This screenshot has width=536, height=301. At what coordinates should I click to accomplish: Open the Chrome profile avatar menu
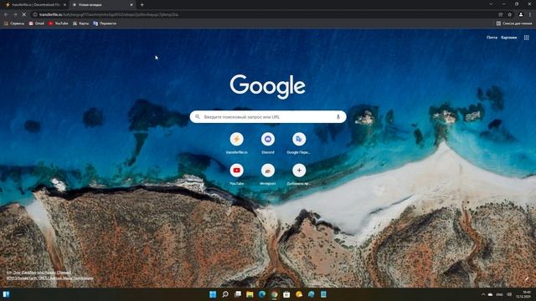pos(521,15)
